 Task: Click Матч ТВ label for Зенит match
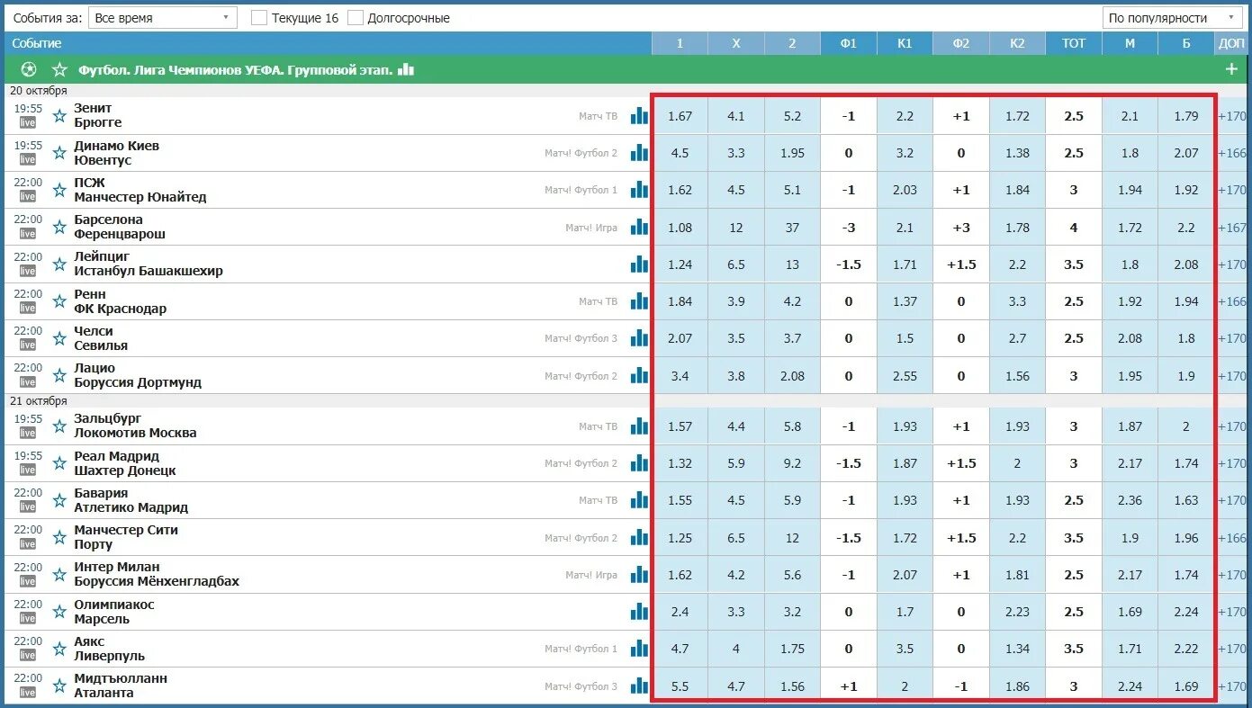pyautogui.click(x=599, y=116)
